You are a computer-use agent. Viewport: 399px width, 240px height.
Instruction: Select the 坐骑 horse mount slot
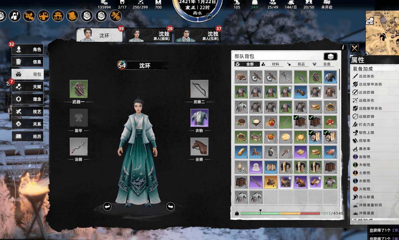(199, 147)
